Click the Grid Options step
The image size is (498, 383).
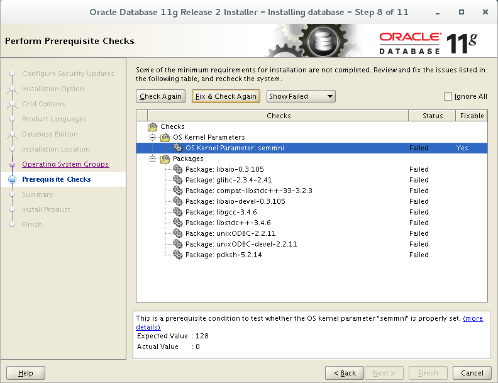point(43,104)
